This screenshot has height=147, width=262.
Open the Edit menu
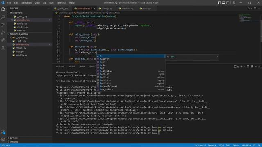[16, 3]
